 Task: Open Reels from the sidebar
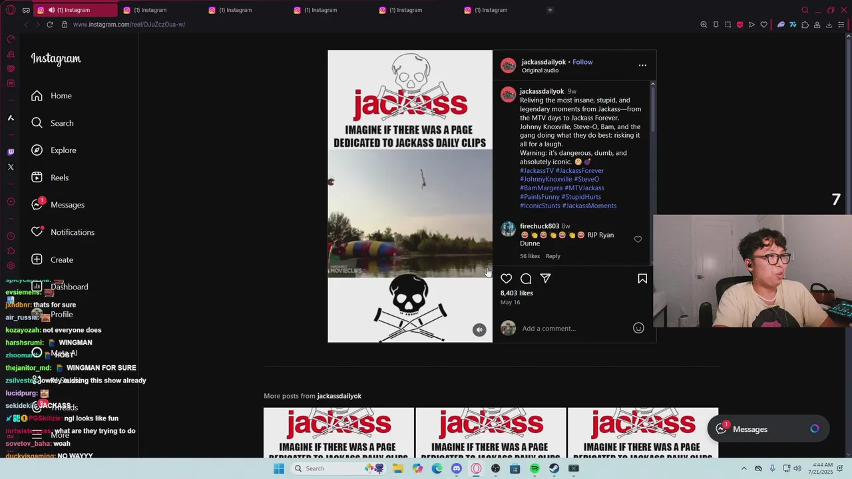pos(50,178)
